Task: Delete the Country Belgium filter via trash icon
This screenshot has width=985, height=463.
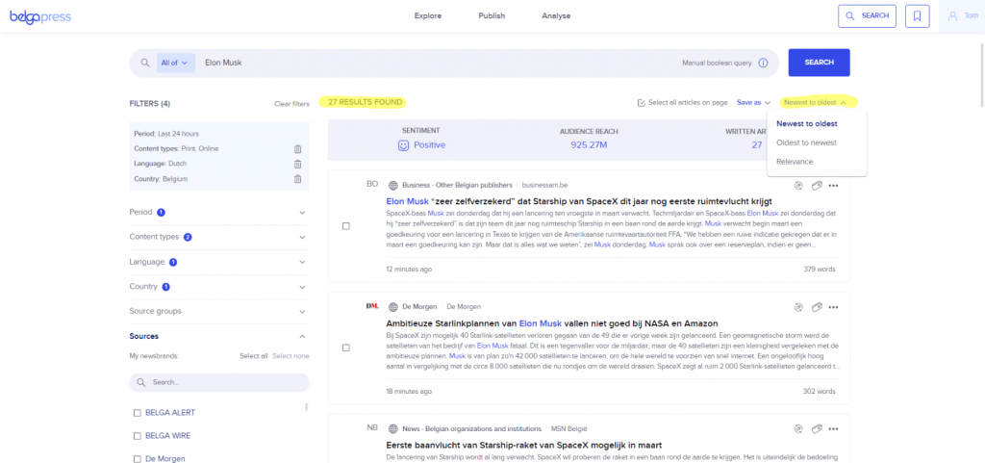Action: 298,179
